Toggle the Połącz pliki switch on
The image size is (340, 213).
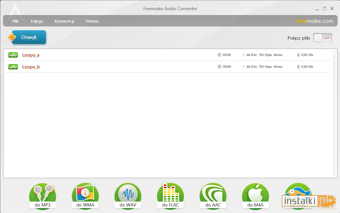tap(323, 38)
